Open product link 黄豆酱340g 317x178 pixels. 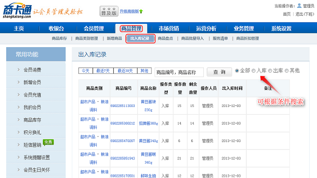click(x=149, y=141)
